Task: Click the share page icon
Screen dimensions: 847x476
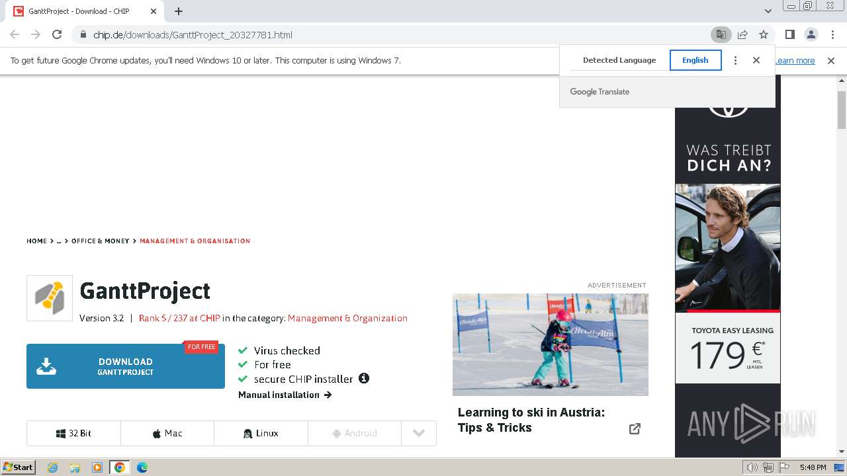Action: click(x=742, y=34)
